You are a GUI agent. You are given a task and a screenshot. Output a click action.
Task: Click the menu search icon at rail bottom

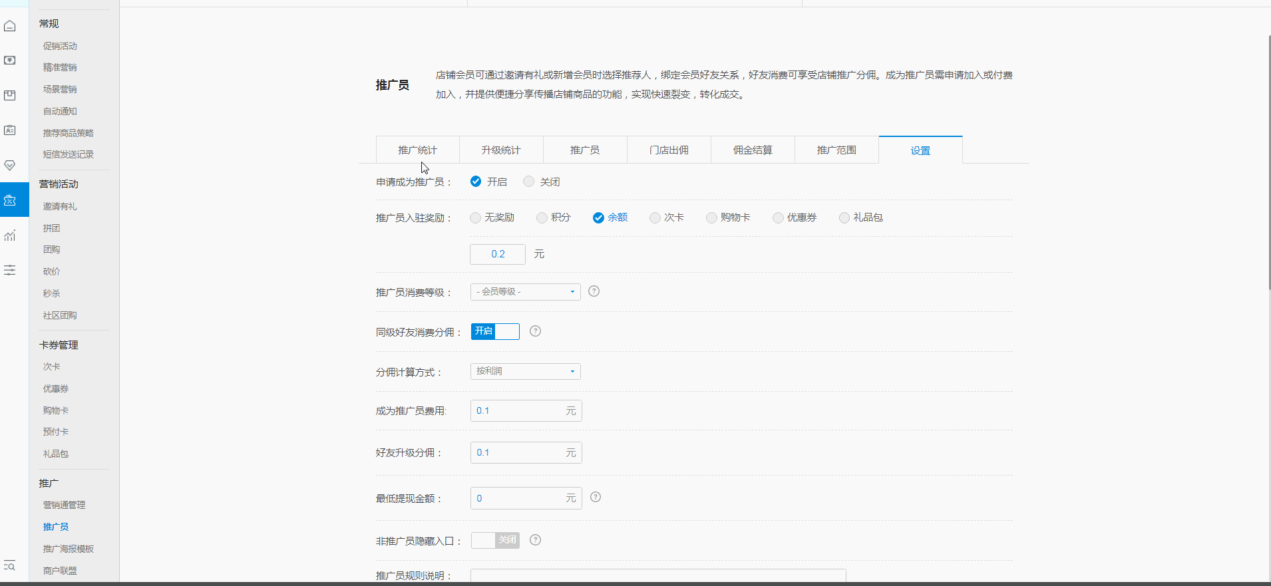[x=9, y=565]
